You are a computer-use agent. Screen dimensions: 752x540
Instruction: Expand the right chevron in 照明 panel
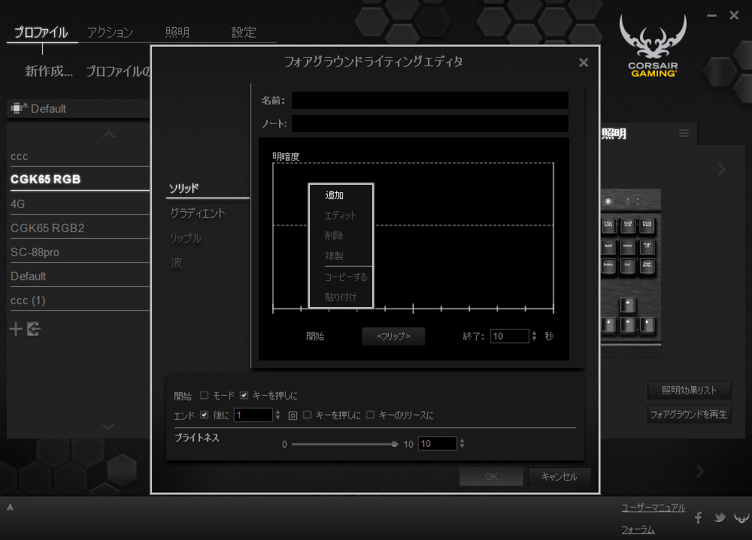722,169
